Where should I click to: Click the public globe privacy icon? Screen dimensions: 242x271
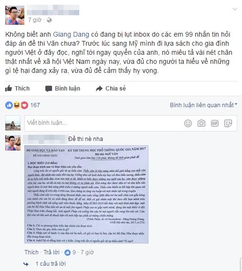(49, 20)
